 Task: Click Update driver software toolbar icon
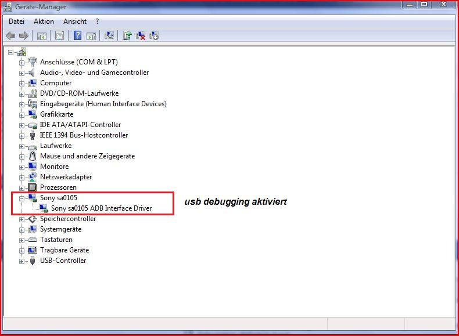(x=127, y=35)
